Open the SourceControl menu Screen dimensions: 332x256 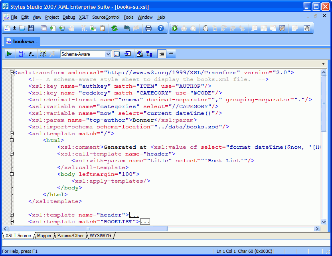pyautogui.click(x=106, y=17)
